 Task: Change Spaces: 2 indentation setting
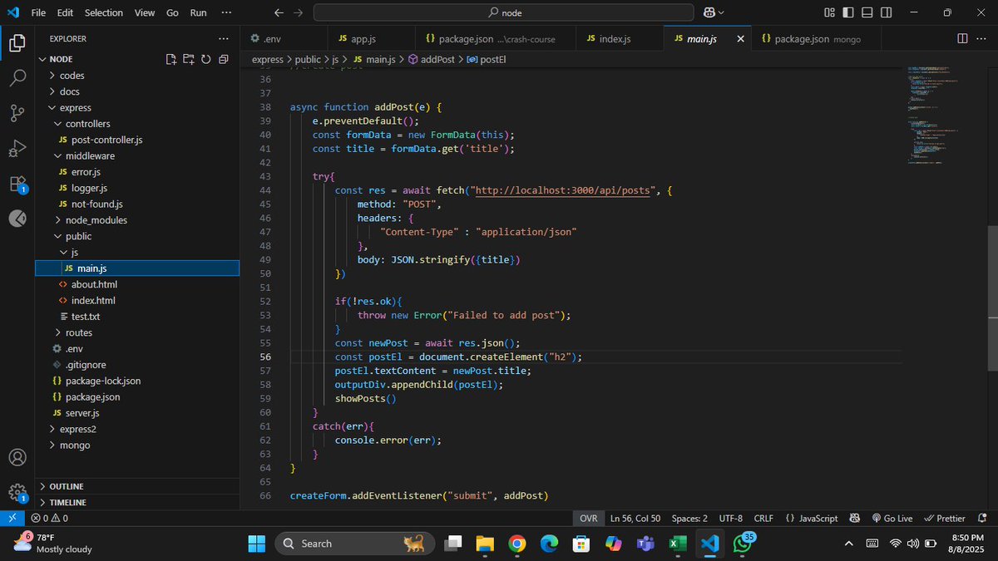(x=689, y=518)
